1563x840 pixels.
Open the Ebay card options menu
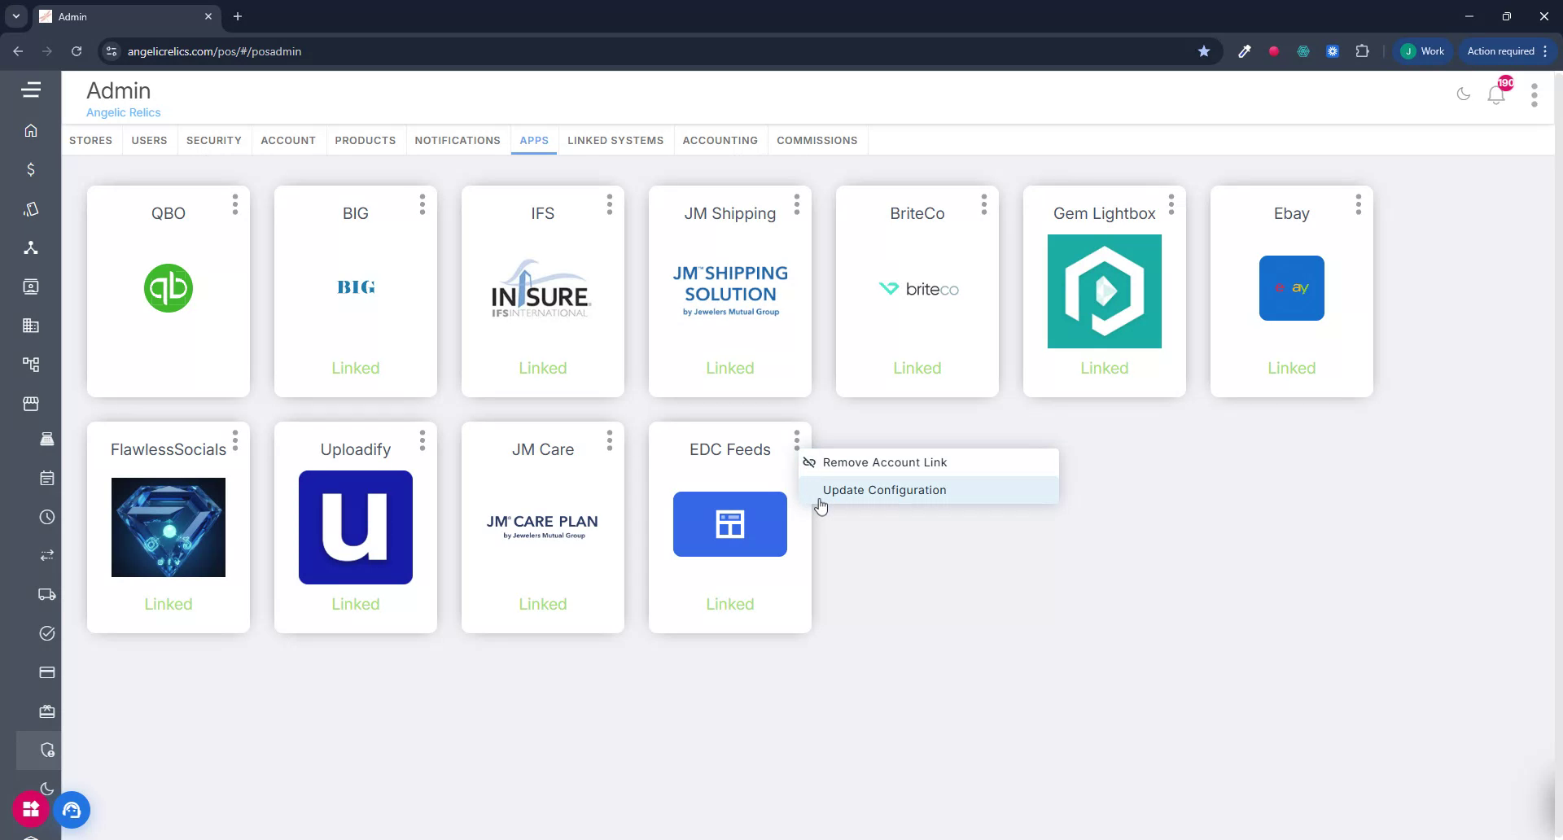click(x=1359, y=204)
